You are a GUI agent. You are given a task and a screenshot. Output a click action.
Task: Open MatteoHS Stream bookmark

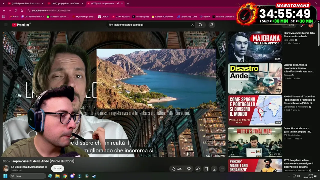[58, 17]
